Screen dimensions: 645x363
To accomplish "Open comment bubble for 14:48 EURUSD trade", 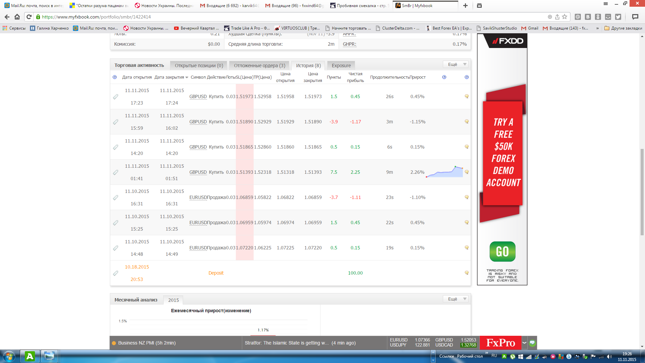I will (x=467, y=248).
